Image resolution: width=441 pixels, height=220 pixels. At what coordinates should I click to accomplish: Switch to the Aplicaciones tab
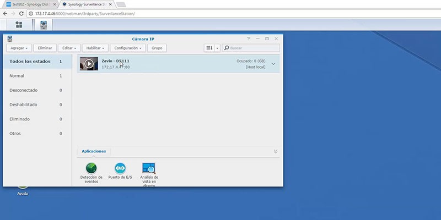point(94,151)
